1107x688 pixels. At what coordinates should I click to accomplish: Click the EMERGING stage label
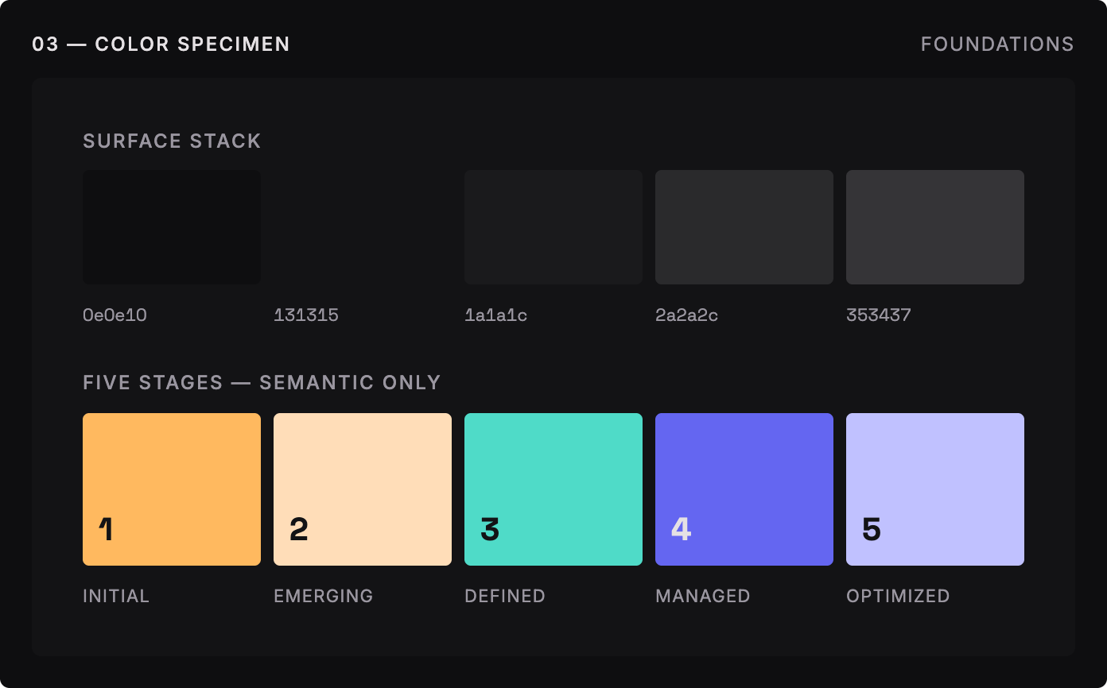pos(324,596)
